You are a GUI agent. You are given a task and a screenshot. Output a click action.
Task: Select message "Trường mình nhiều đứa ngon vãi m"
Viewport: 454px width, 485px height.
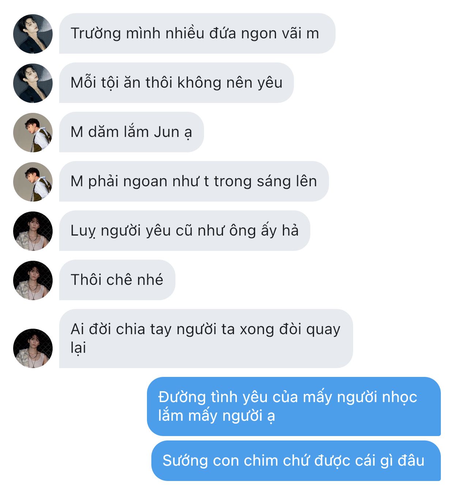point(197,34)
